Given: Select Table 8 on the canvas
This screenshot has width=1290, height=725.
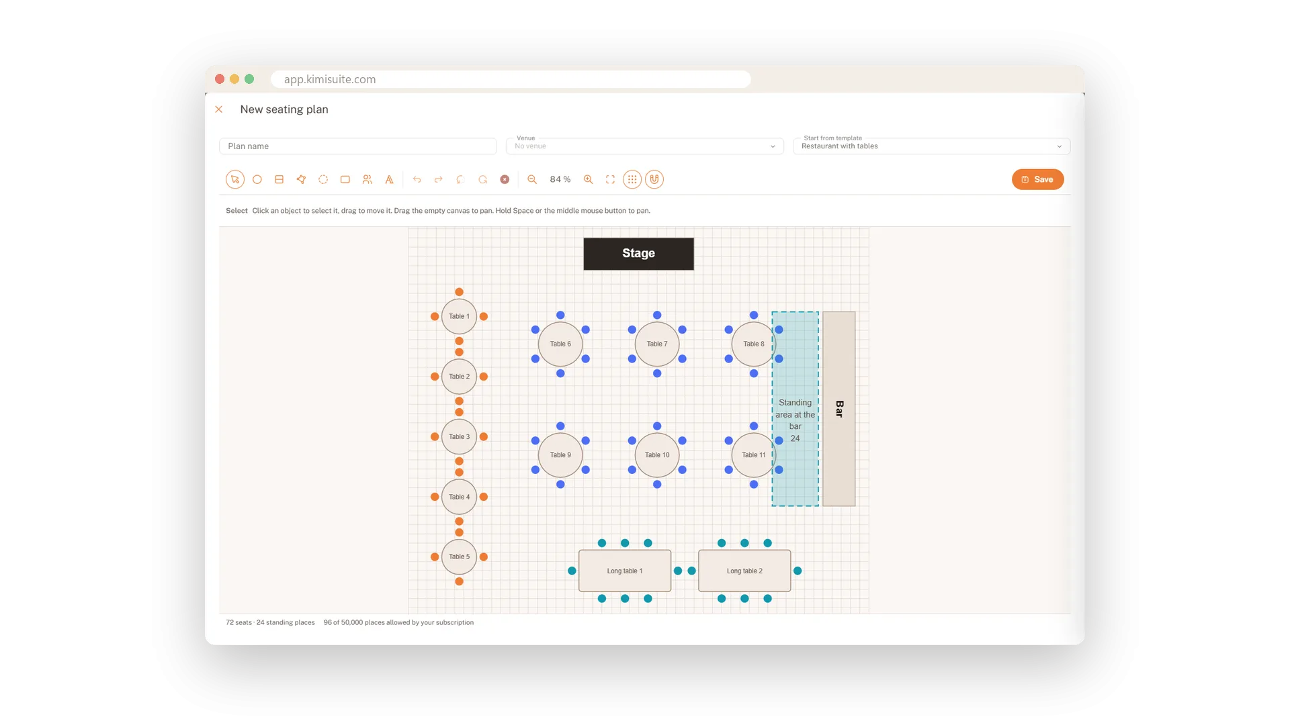Looking at the screenshot, I should (x=754, y=344).
